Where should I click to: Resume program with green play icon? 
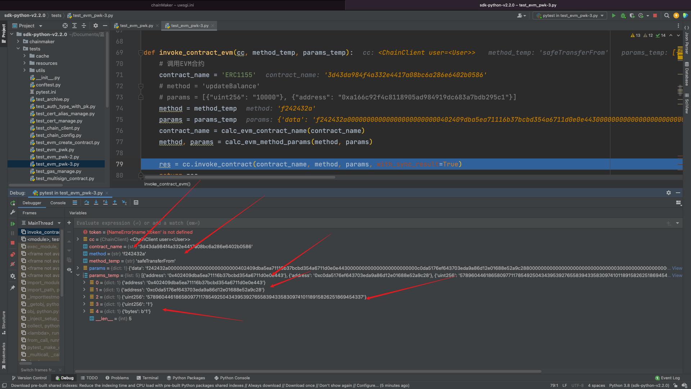click(x=13, y=224)
